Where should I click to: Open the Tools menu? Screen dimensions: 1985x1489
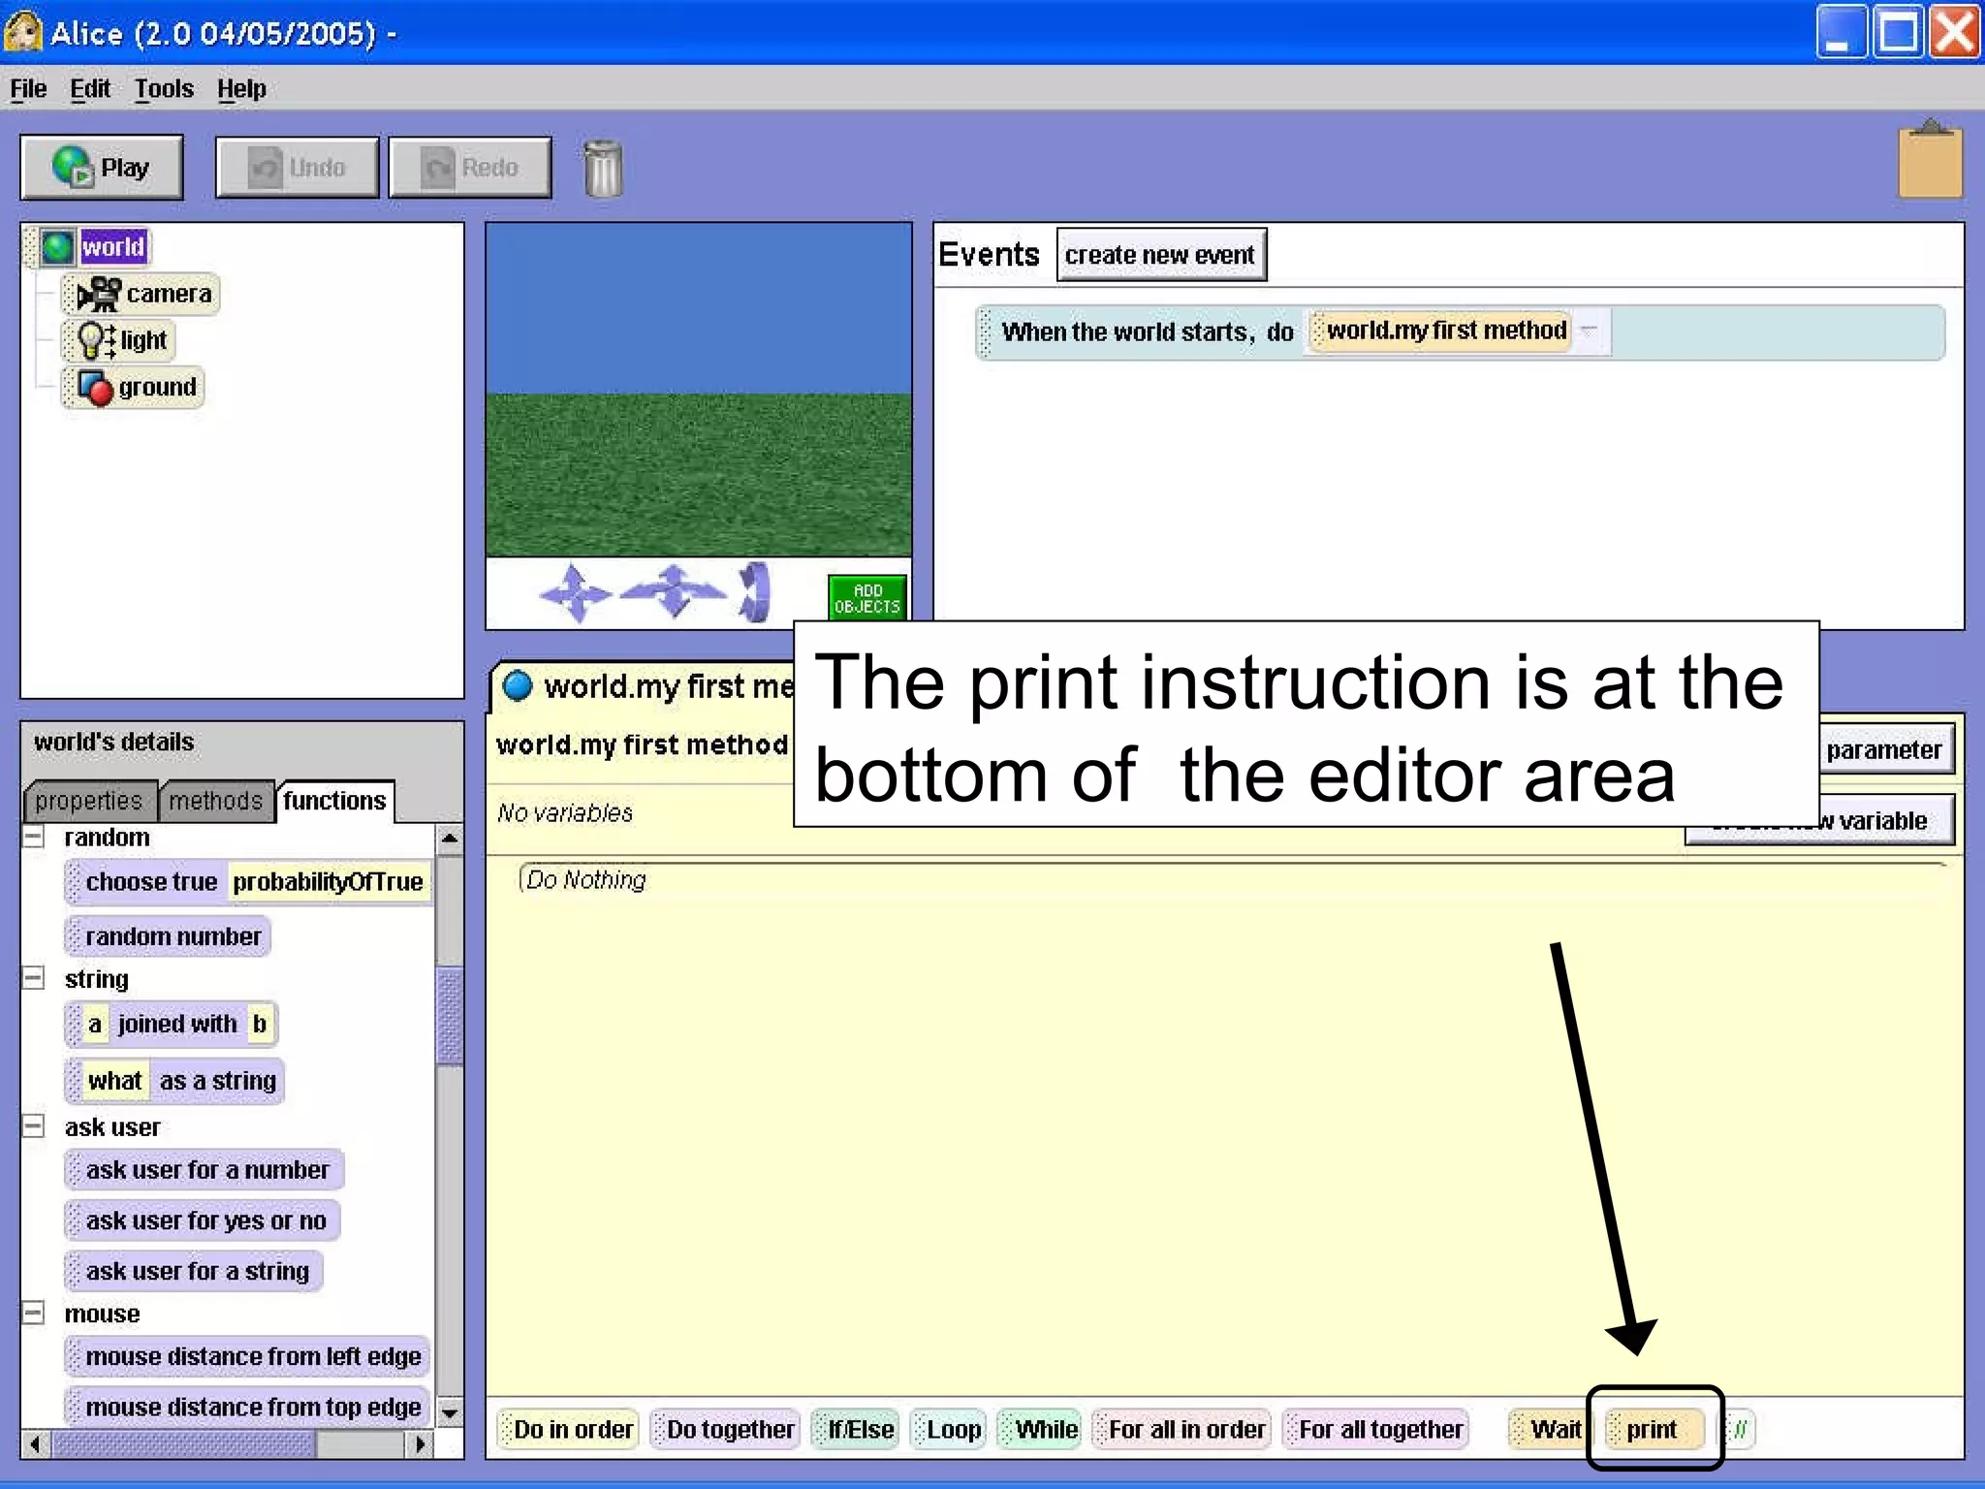(164, 89)
